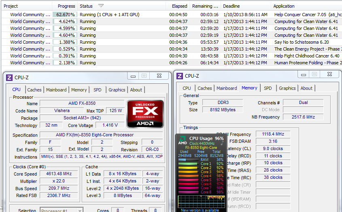Sort tasks by the Status column arrow
342x212 pixels.
tap(101, 6)
